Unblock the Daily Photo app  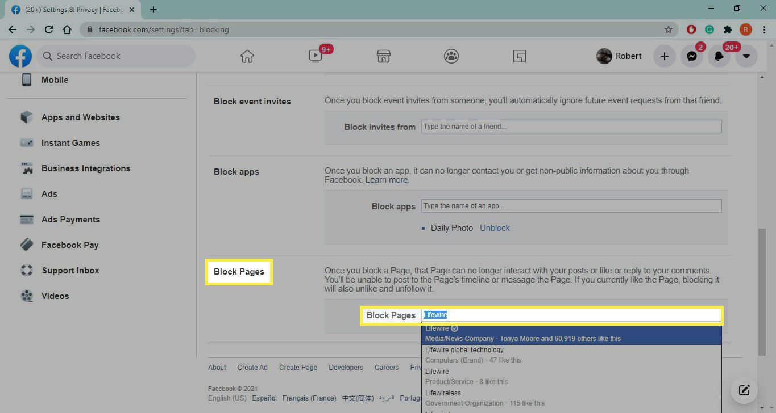pyautogui.click(x=495, y=228)
